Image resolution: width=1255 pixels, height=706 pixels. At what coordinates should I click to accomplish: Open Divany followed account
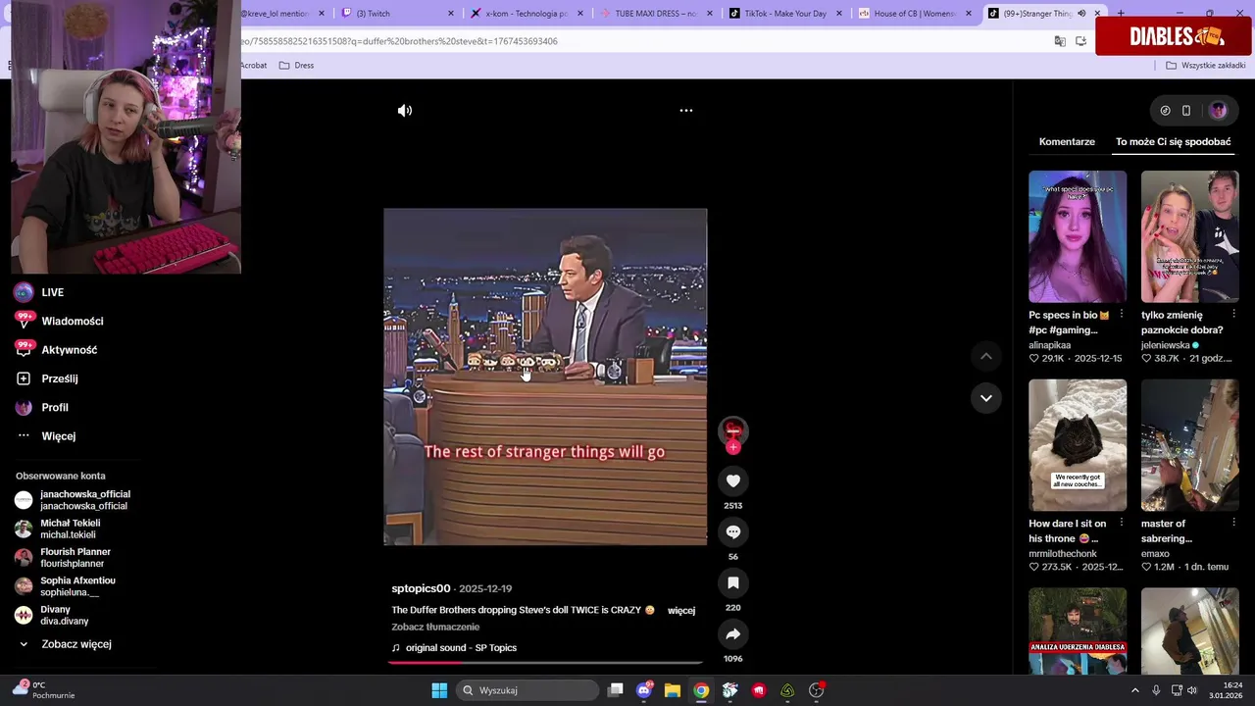click(52, 615)
